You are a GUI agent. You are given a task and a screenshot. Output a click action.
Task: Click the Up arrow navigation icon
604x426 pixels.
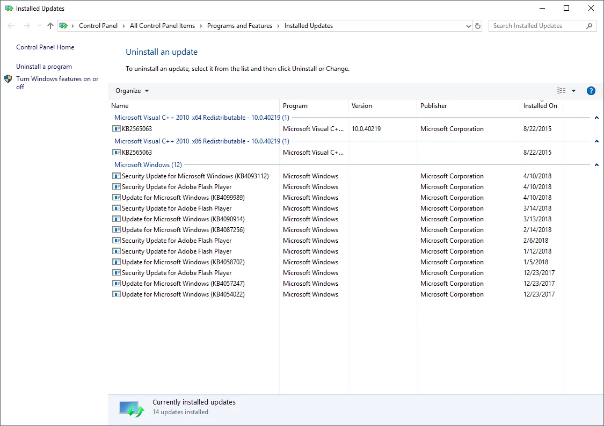(x=50, y=26)
